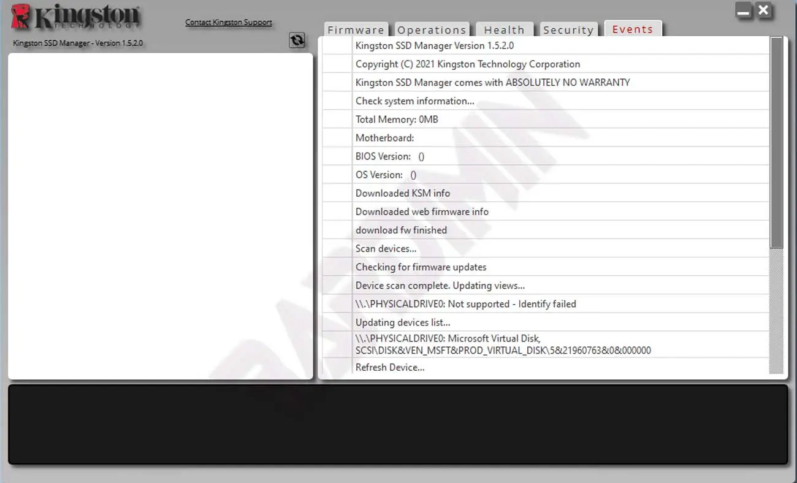Open the Operations tab
The height and width of the screenshot is (483, 797).
tap(432, 30)
